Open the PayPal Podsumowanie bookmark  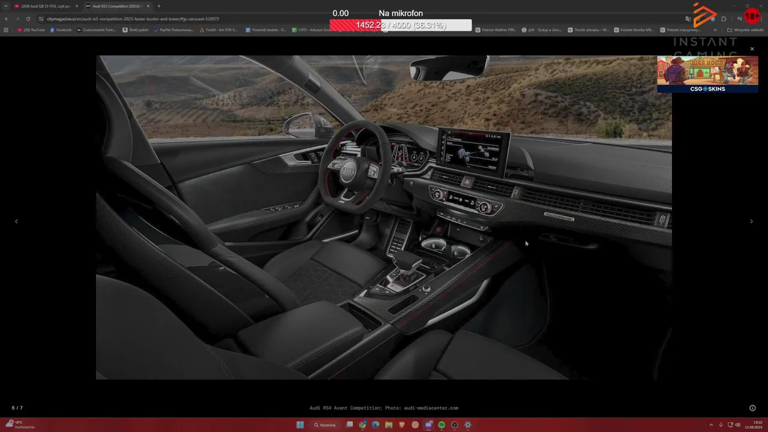click(174, 29)
